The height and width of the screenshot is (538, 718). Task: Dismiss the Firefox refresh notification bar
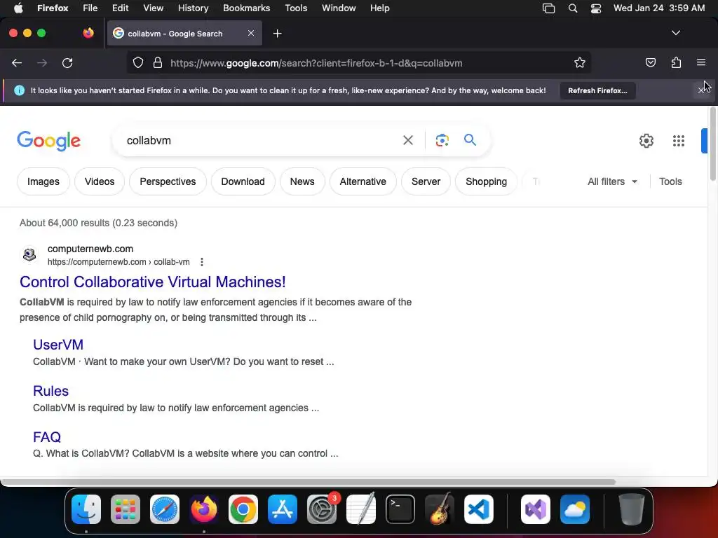click(x=701, y=90)
